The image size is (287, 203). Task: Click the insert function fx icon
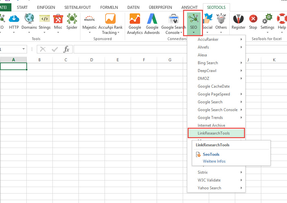coord(66,49)
